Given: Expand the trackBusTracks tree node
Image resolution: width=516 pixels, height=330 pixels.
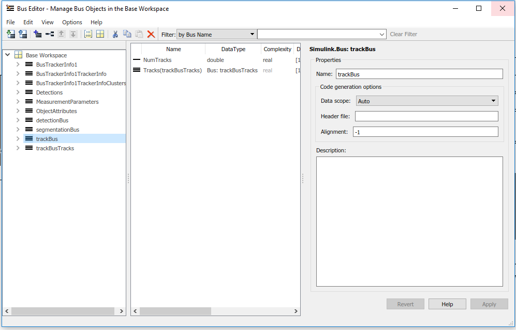Looking at the screenshot, I should pyautogui.click(x=18, y=148).
